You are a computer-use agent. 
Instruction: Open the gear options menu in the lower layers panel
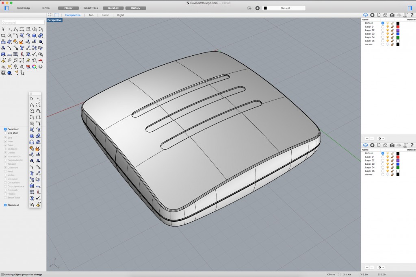[381, 267]
